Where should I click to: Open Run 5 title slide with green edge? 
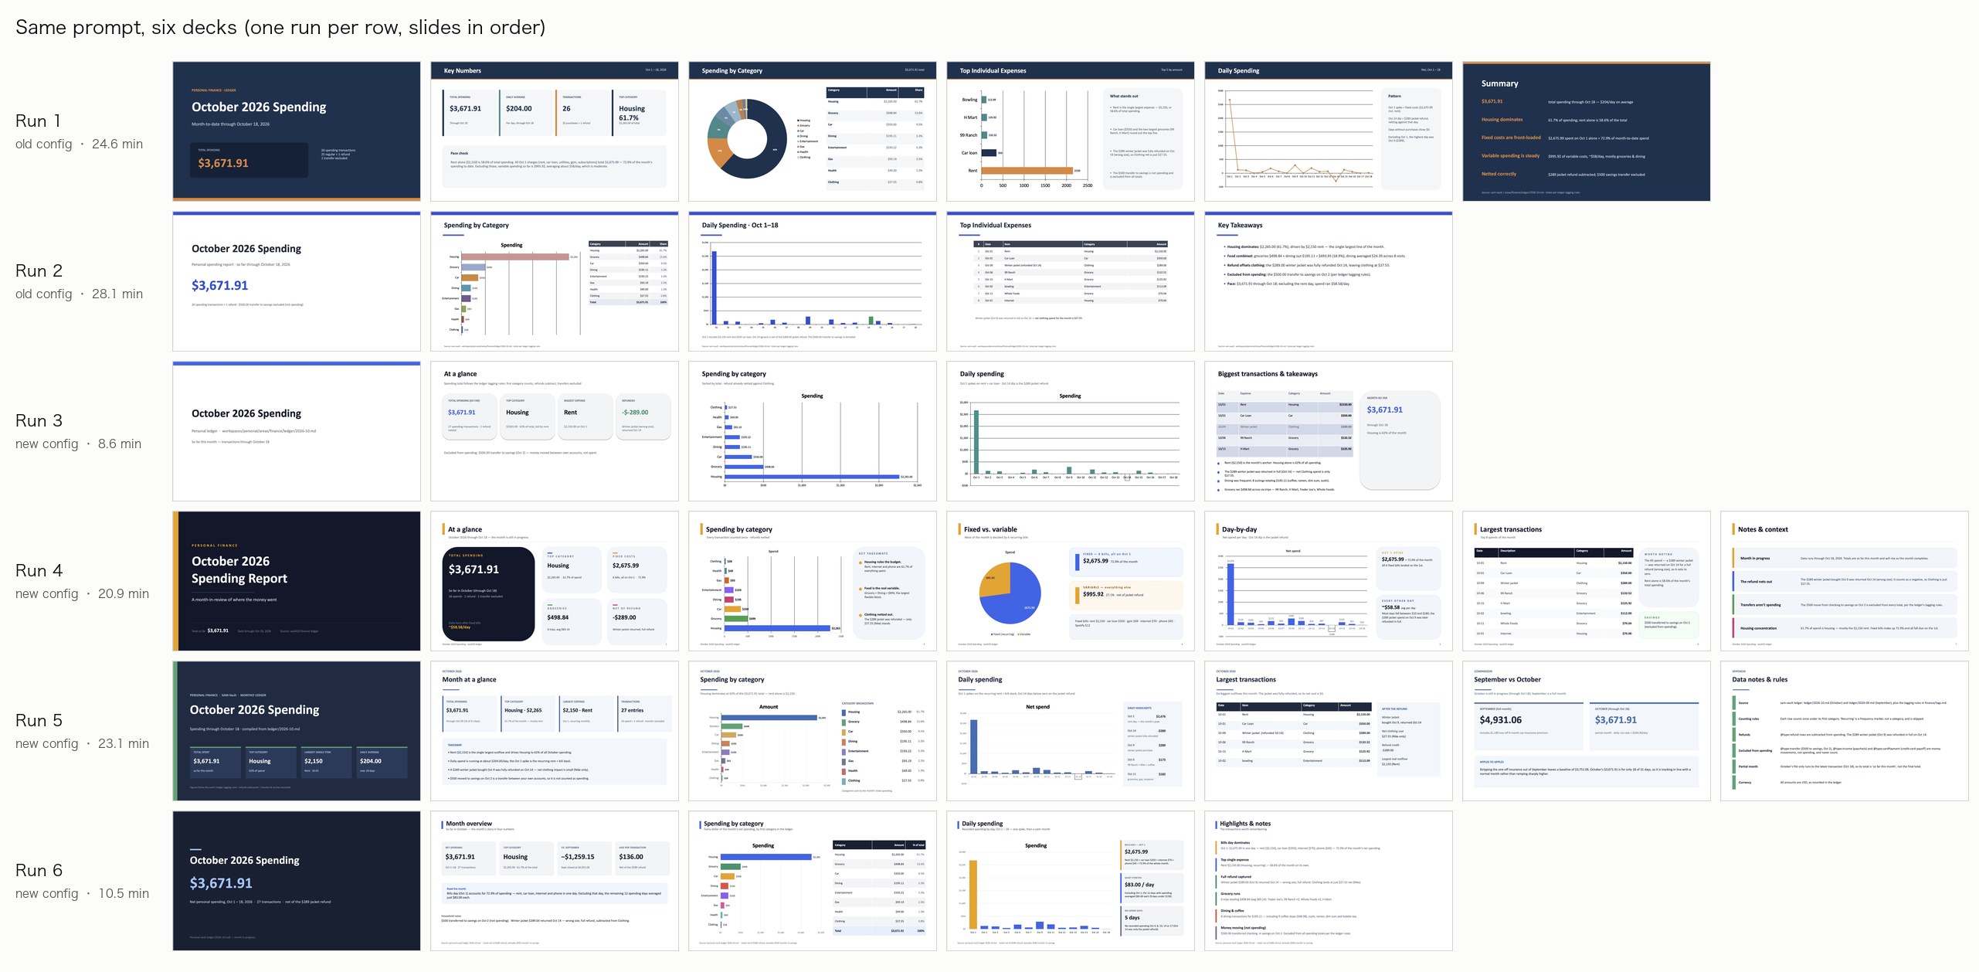[x=297, y=731]
